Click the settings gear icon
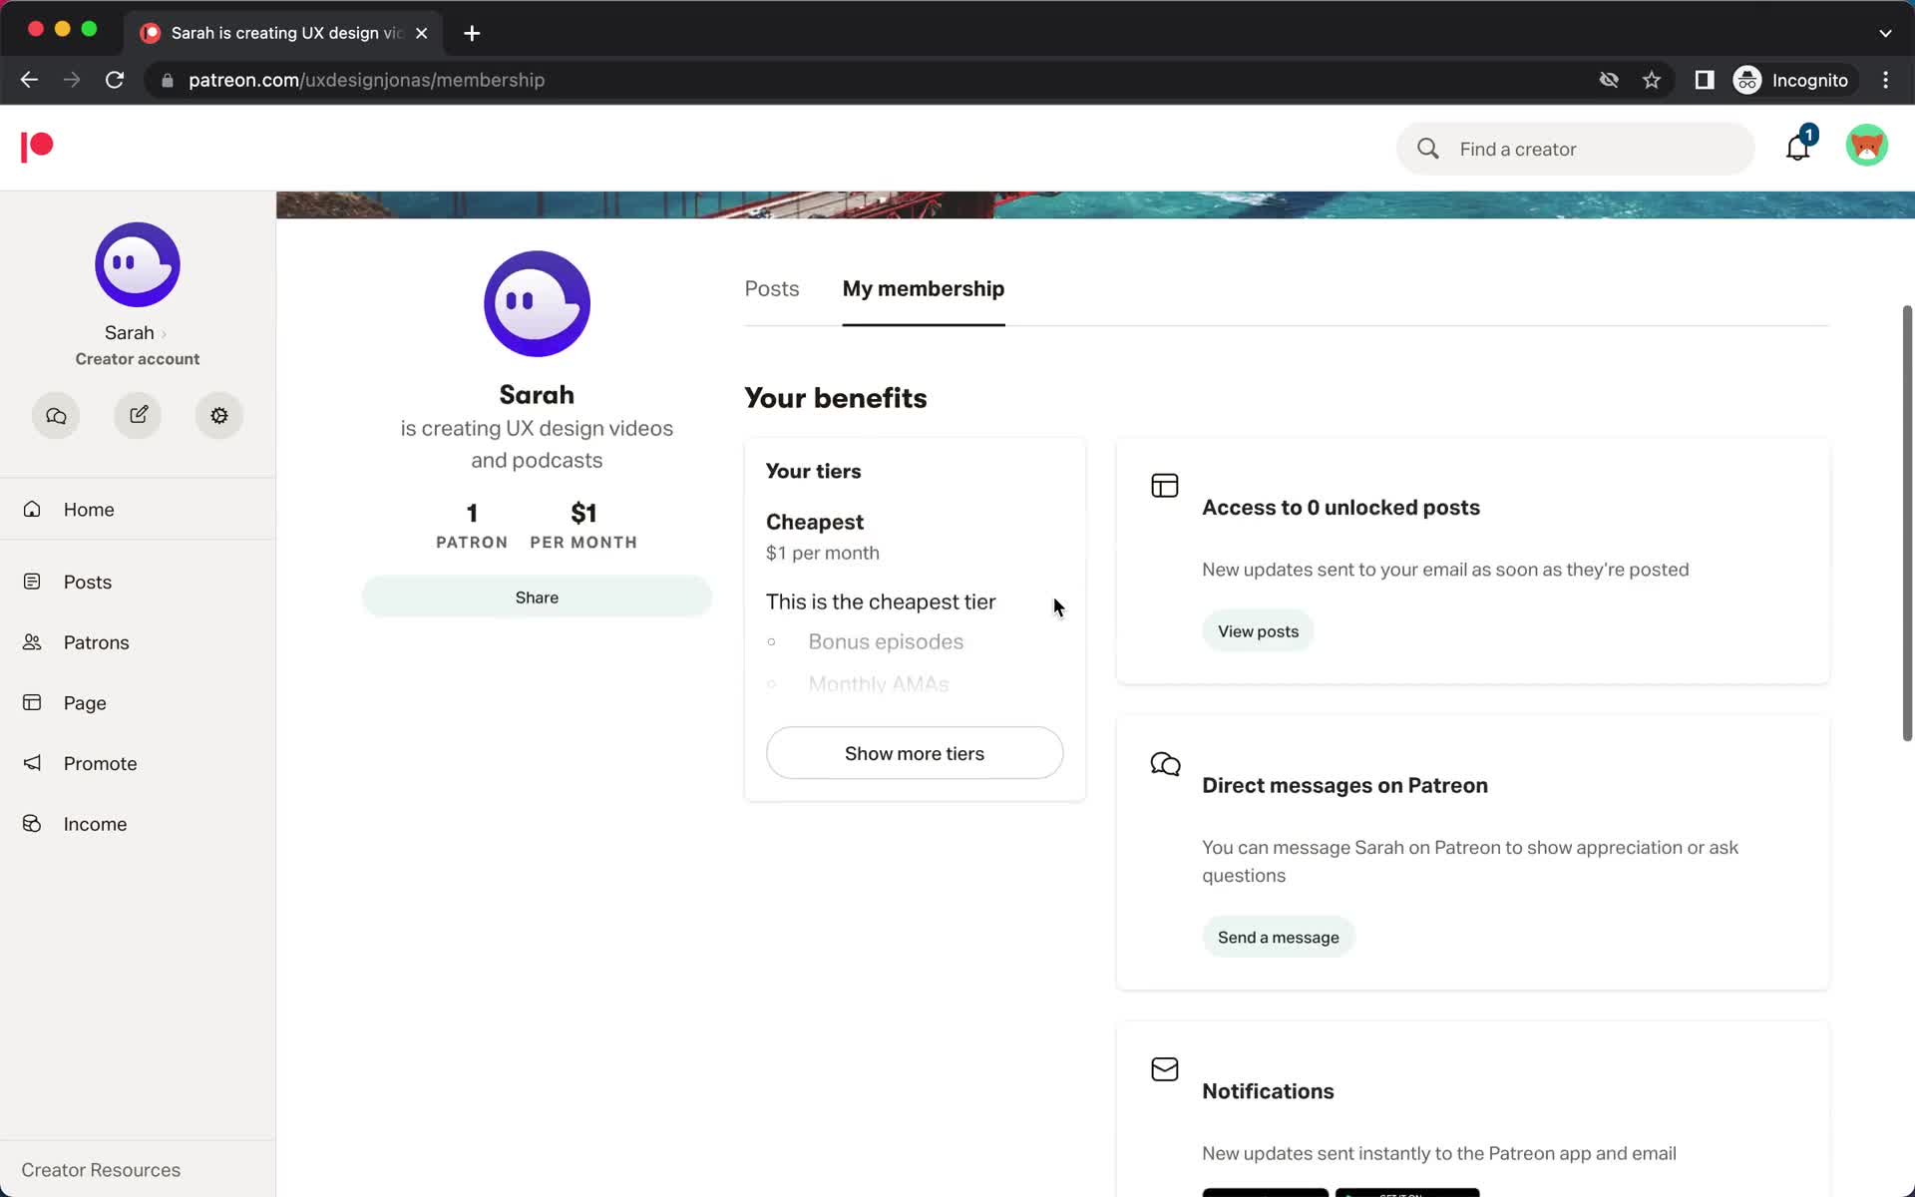1915x1197 pixels. coord(219,415)
